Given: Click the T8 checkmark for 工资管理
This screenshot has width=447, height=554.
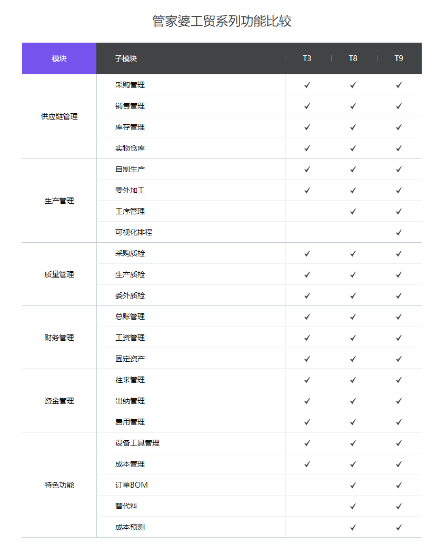Looking at the screenshot, I should tap(353, 338).
